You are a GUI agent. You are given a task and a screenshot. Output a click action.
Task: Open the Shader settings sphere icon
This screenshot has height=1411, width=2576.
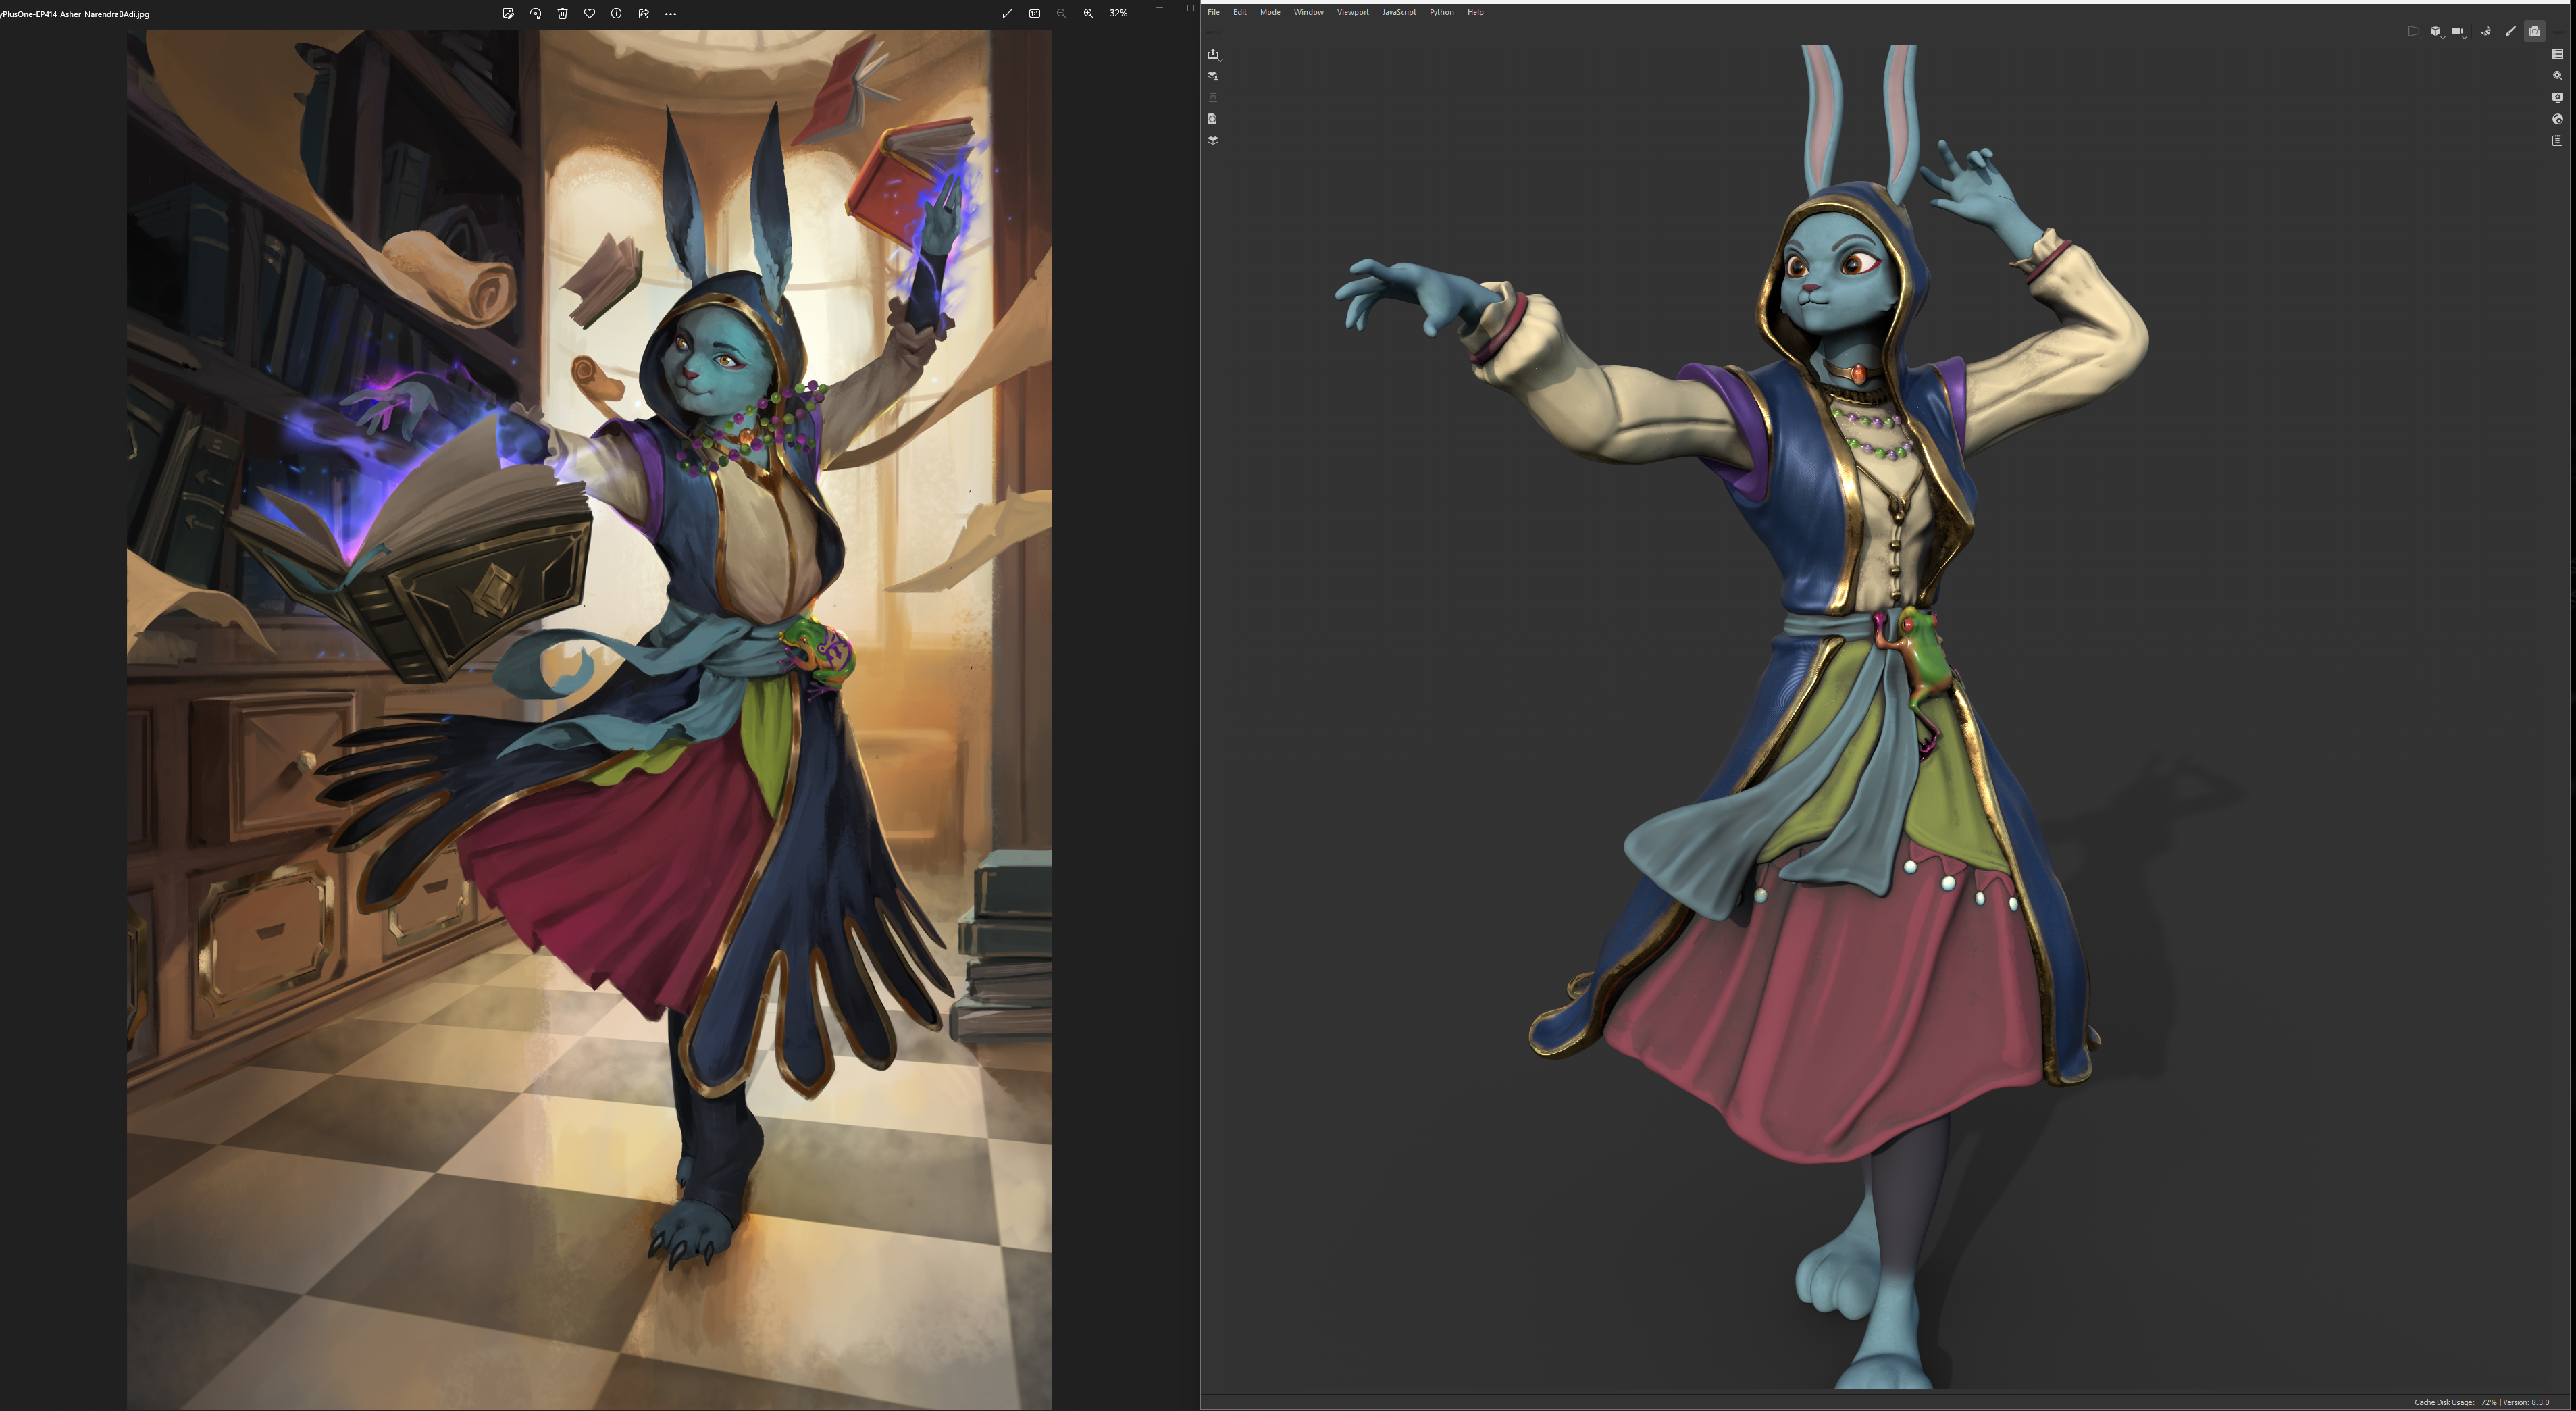(x=2557, y=119)
